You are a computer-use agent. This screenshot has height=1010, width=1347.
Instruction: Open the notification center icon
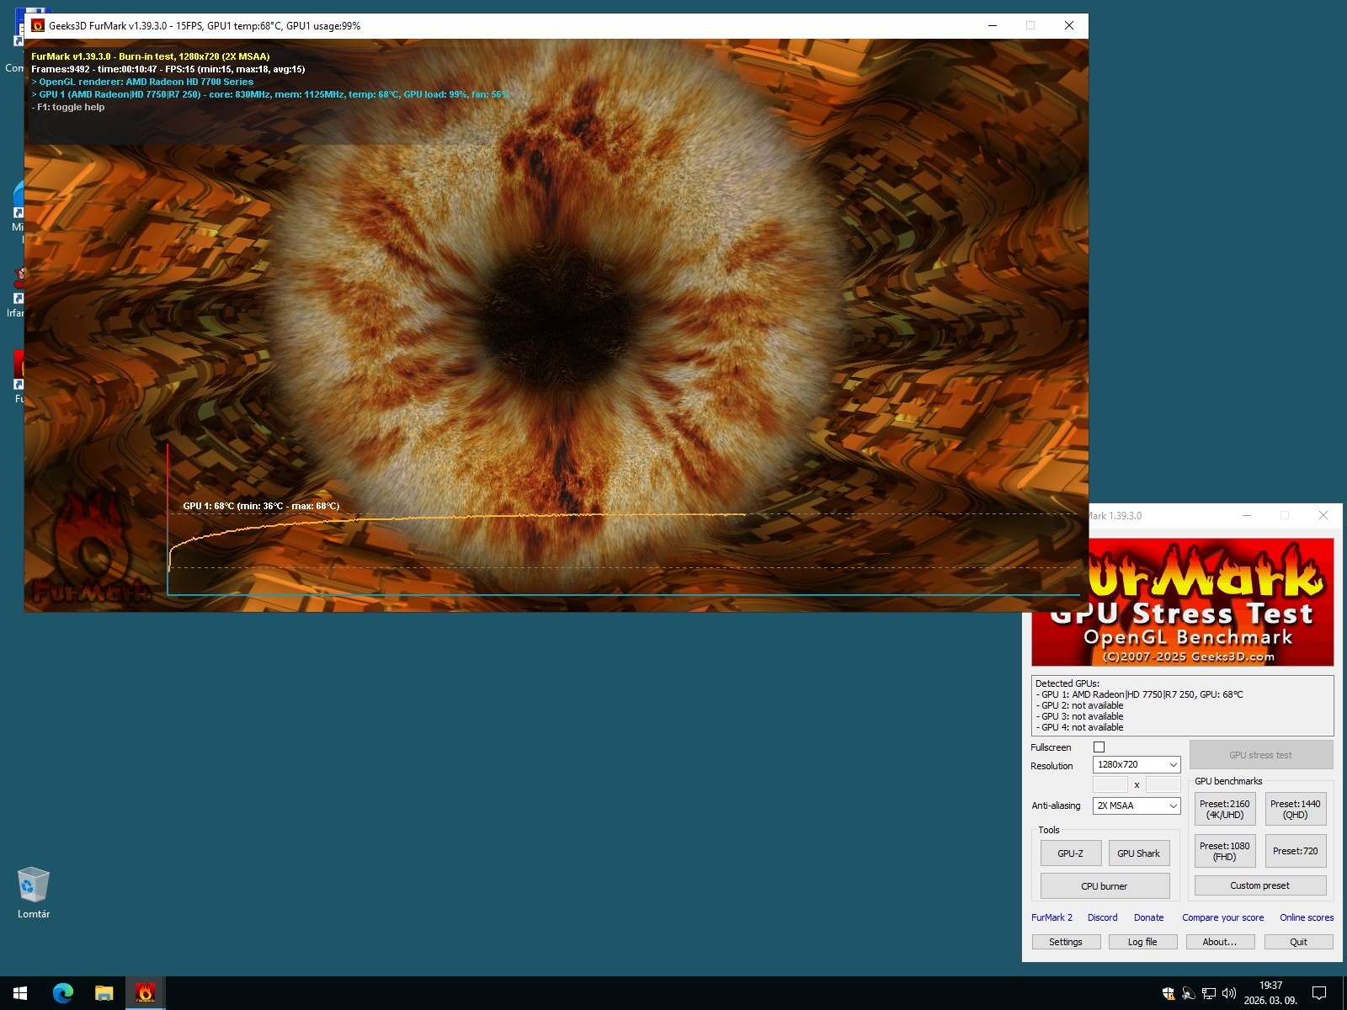(x=1319, y=993)
